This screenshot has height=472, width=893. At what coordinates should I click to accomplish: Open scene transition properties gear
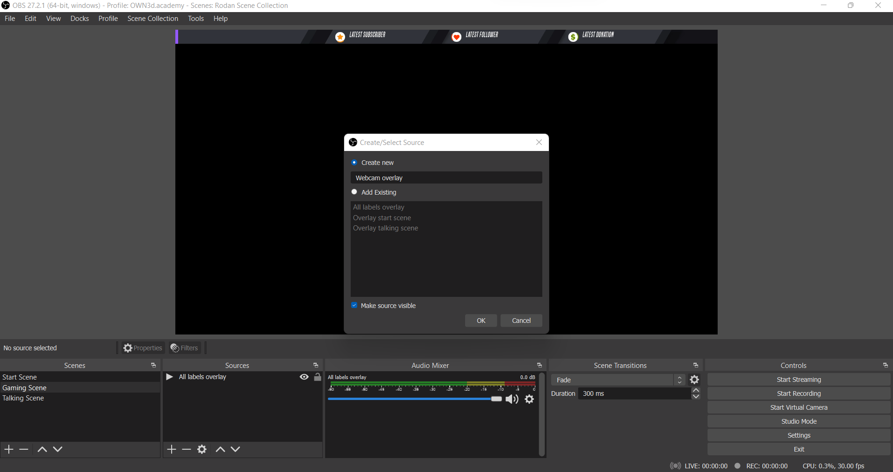694,380
